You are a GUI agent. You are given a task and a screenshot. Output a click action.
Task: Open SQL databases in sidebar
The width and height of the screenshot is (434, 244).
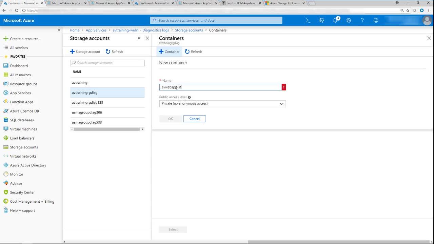point(22,120)
